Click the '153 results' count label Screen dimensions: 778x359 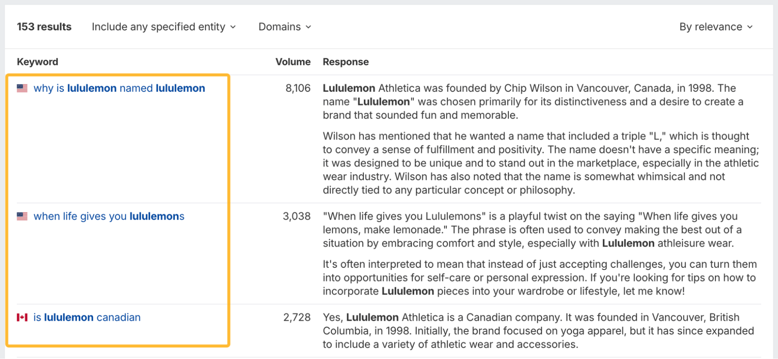coord(44,27)
